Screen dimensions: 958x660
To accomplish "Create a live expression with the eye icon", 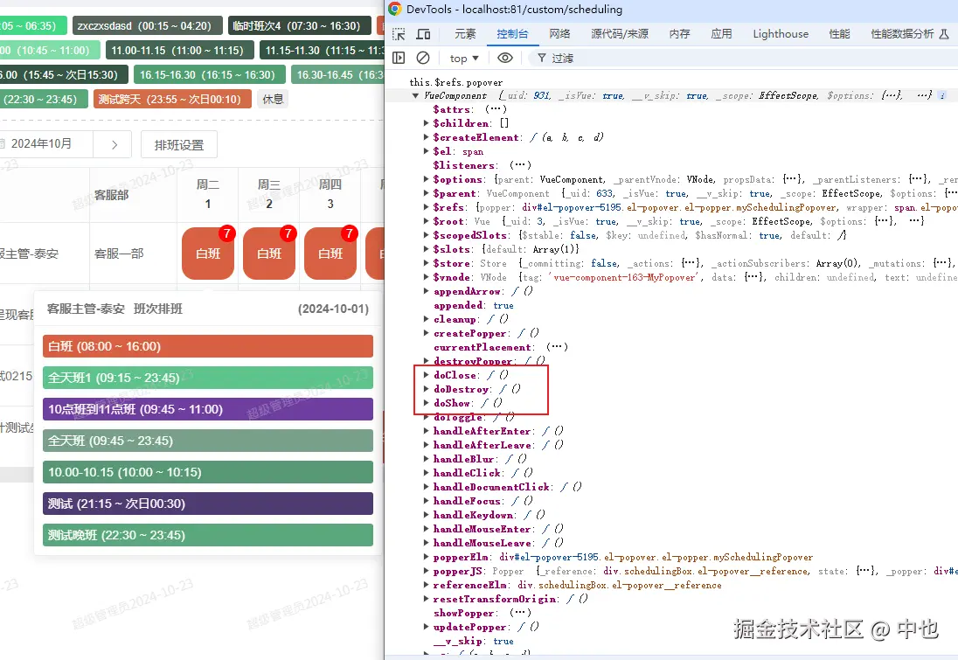I will point(504,58).
